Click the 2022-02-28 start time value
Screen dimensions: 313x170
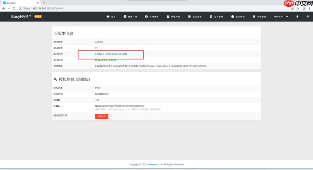106,60
